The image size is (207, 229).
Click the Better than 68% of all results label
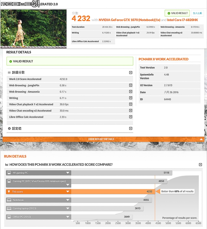tap(177, 191)
